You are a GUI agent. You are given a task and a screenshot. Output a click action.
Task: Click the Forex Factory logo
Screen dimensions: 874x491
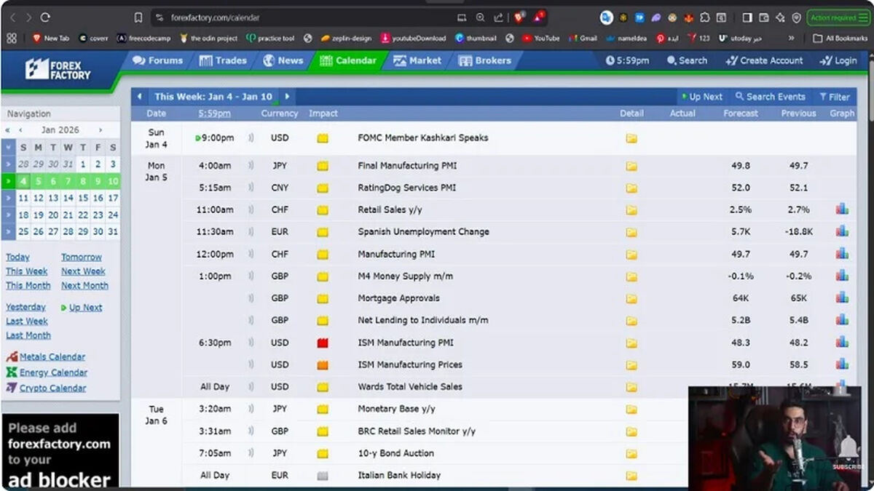(58, 70)
